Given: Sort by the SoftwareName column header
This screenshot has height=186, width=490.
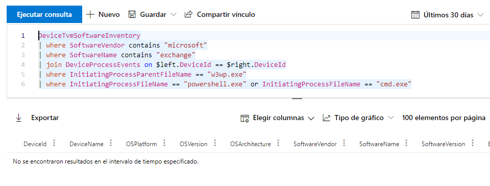Looking at the screenshot, I should [x=379, y=144].
